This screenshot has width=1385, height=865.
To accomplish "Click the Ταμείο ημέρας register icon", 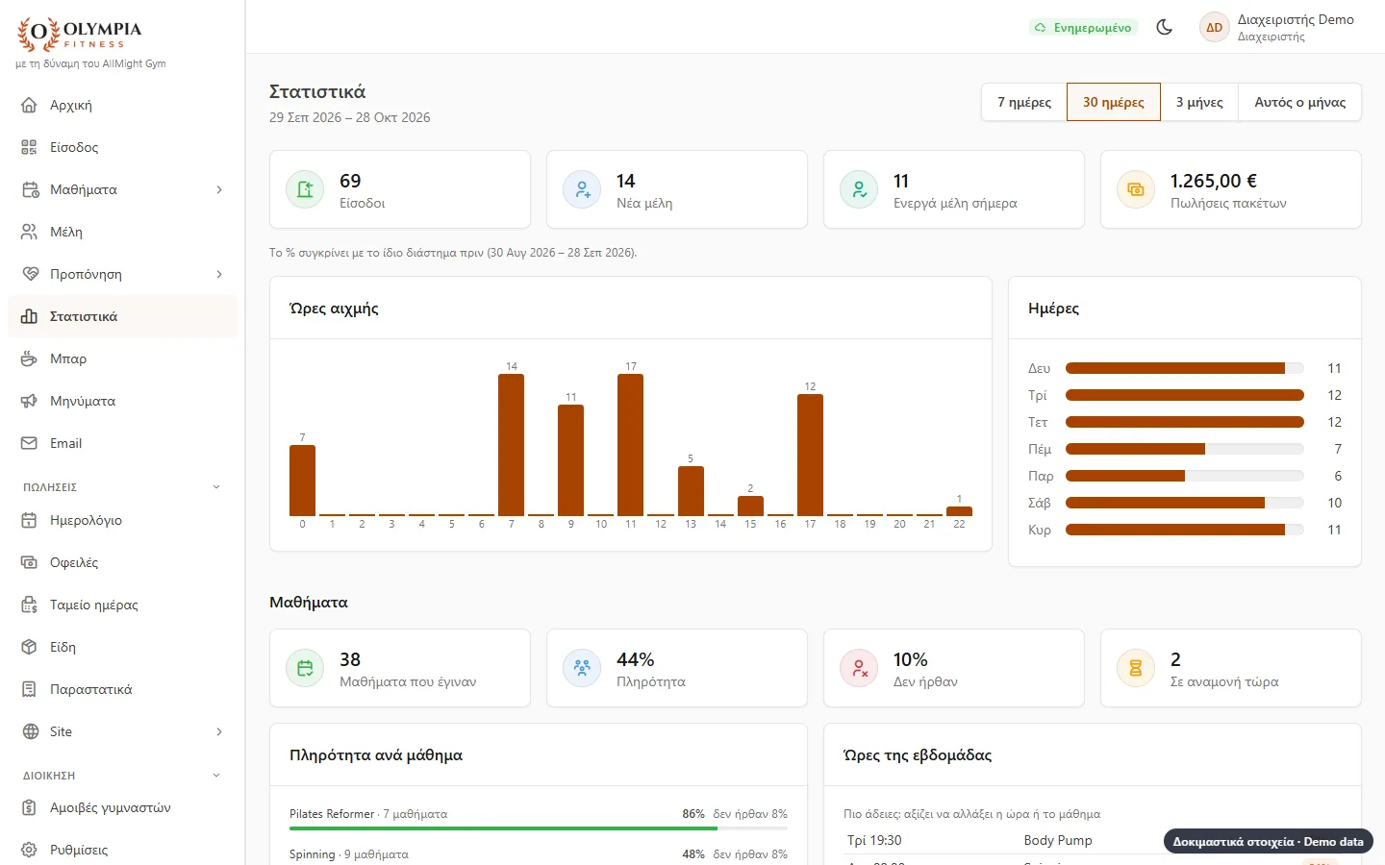I will click(30, 605).
